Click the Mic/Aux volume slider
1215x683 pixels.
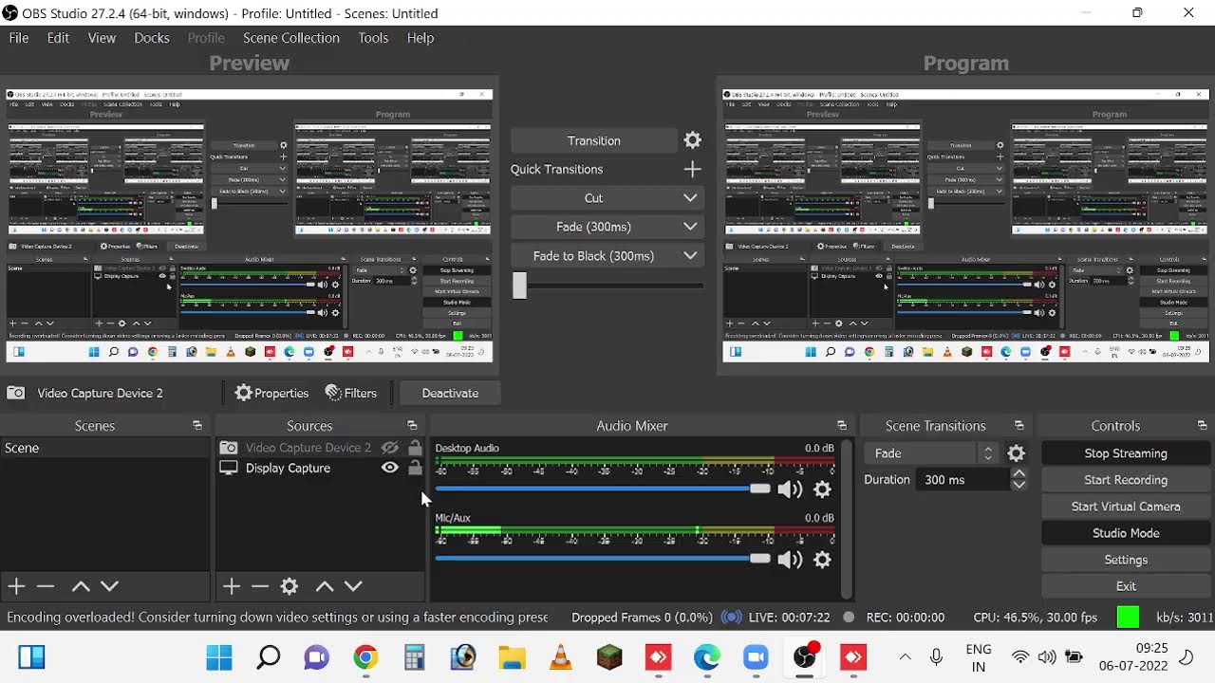coord(603,559)
